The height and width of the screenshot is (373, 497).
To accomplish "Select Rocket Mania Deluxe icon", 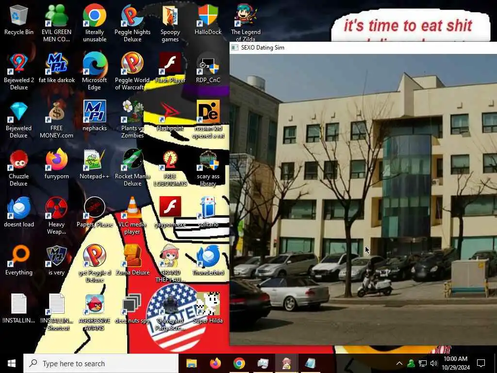I will tap(133, 168).
